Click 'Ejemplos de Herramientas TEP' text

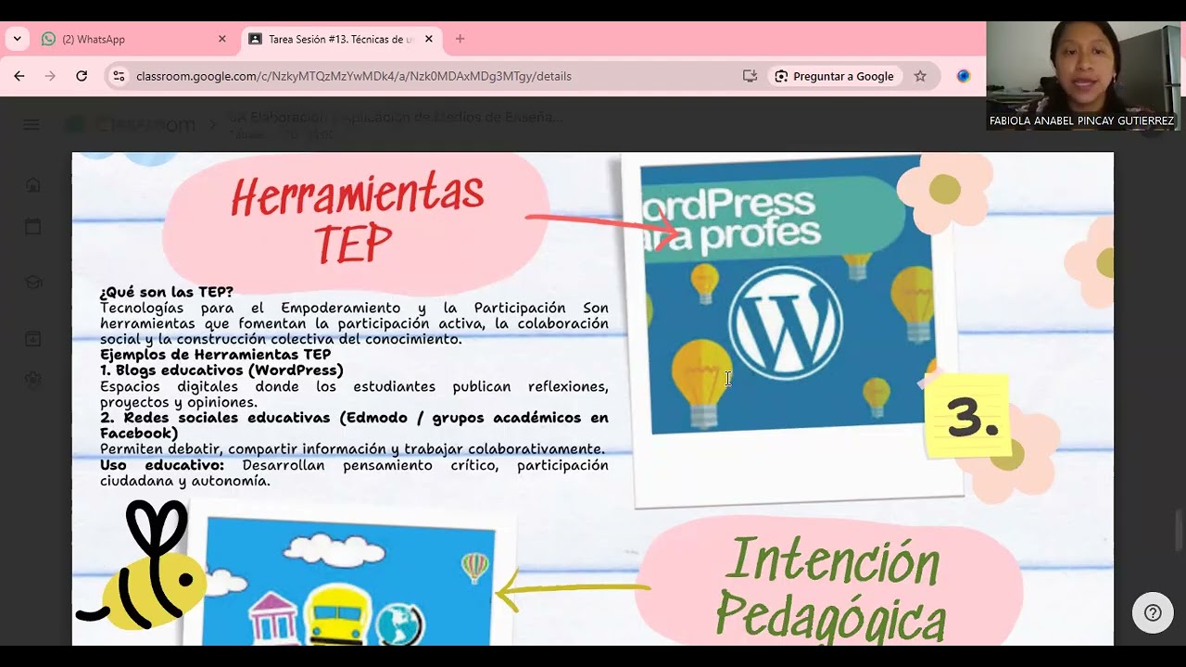click(215, 354)
